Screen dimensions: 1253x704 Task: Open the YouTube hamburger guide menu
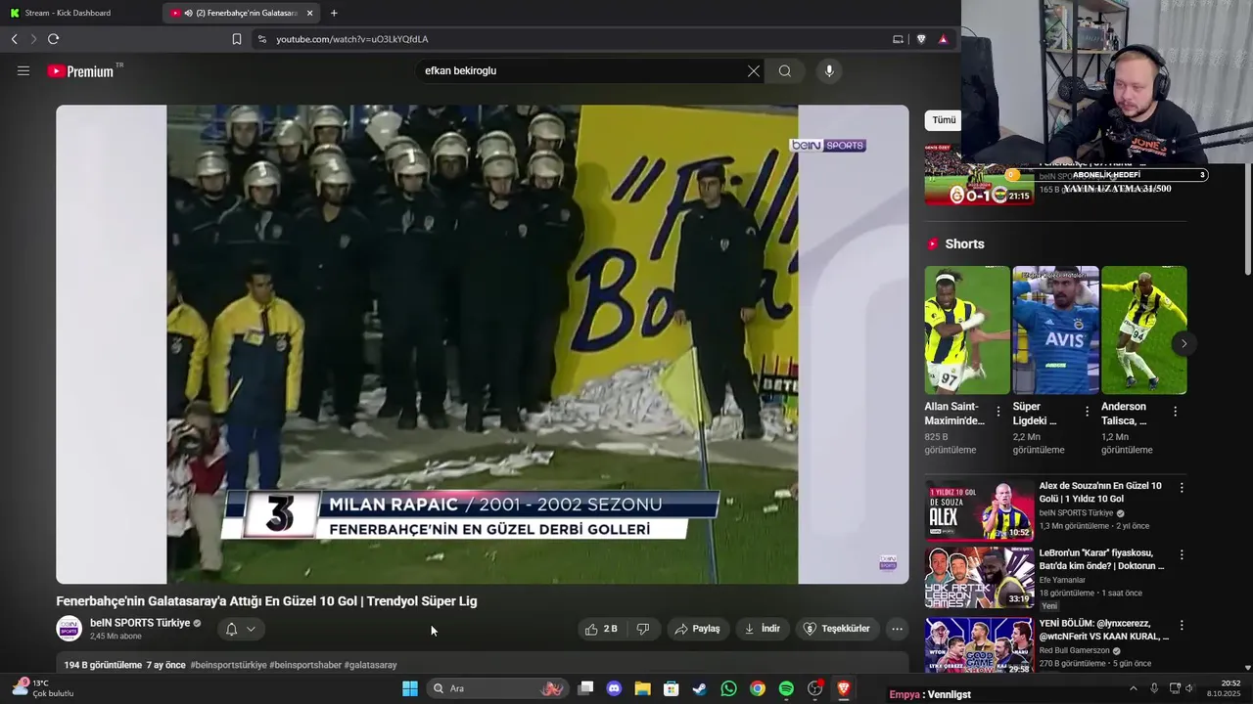(23, 70)
